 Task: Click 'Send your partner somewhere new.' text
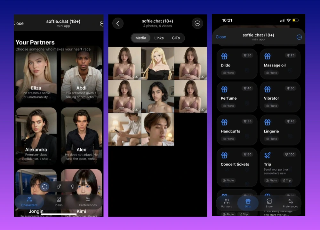click(x=276, y=171)
